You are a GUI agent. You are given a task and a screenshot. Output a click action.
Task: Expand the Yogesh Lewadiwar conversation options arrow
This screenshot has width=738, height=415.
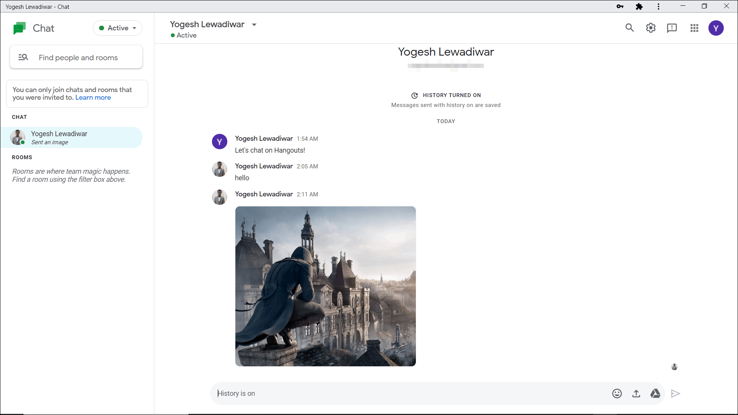(254, 25)
